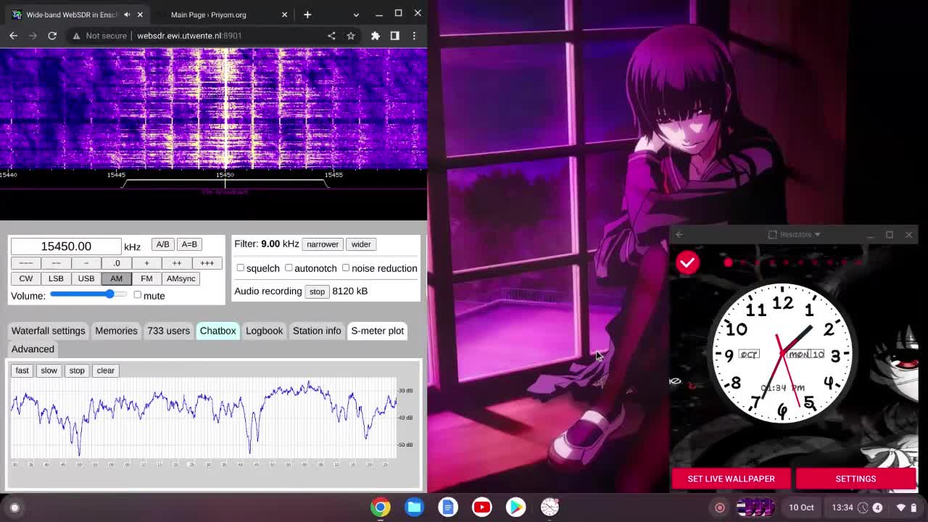Open the ChromeOS launcher
Image resolution: width=928 pixels, height=522 pixels.
click(14, 507)
